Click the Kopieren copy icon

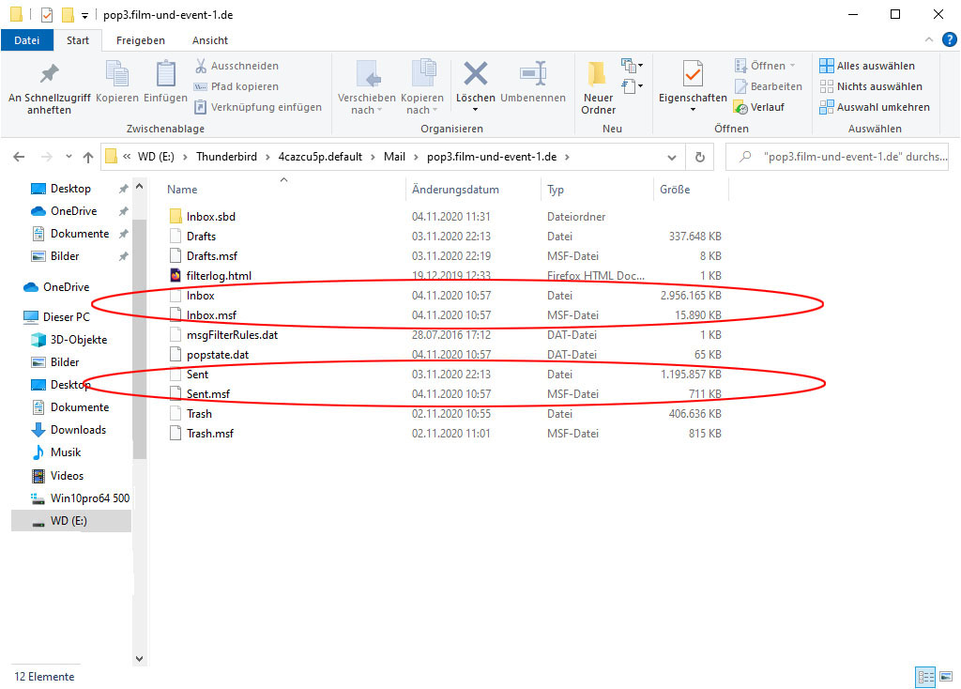pyautogui.click(x=116, y=76)
